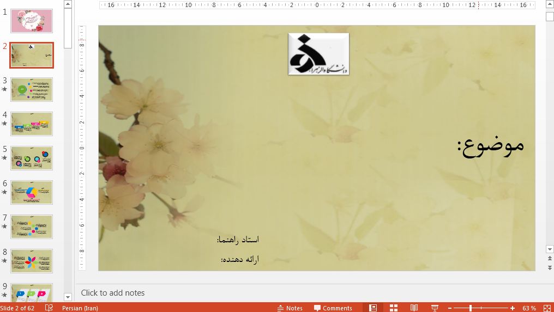Select the university logo image on slide
This screenshot has height=312, width=554.
click(x=318, y=54)
